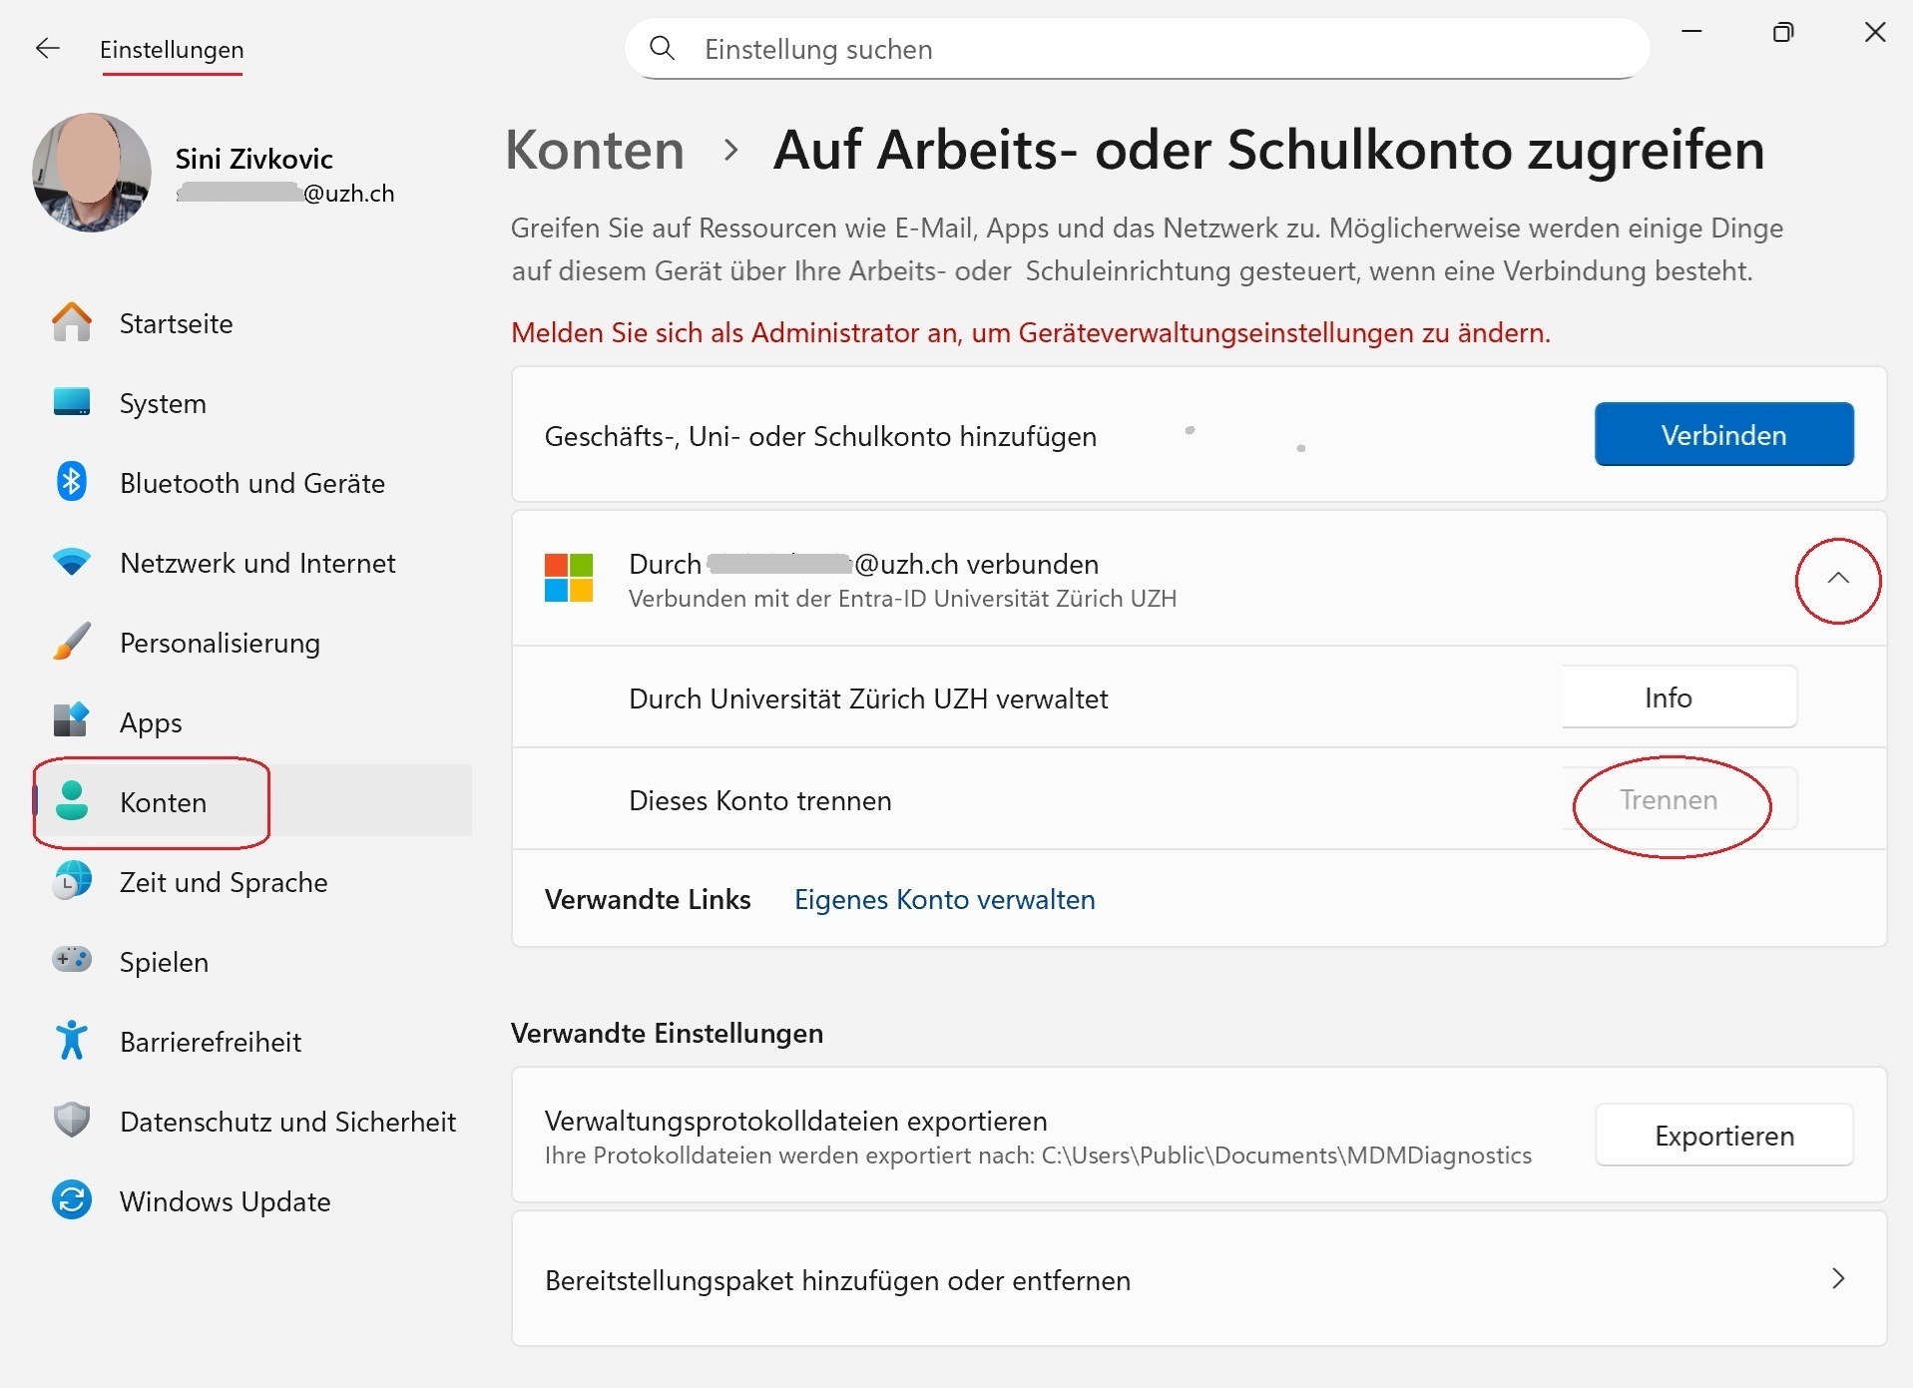Click the Trennen option to disconnect
The width and height of the screenshot is (1913, 1388).
[1668, 799]
